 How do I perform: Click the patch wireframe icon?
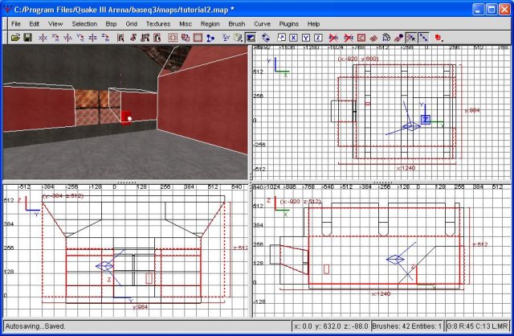[x=373, y=38]
